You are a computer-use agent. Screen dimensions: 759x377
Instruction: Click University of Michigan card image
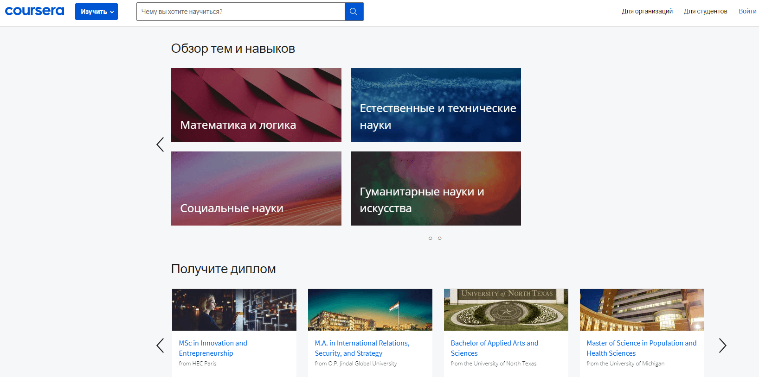tap(642, 310)
